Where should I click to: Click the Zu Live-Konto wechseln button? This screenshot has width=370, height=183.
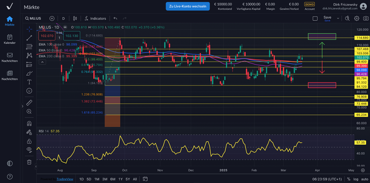pyautogui.click(x=187, y=6)
